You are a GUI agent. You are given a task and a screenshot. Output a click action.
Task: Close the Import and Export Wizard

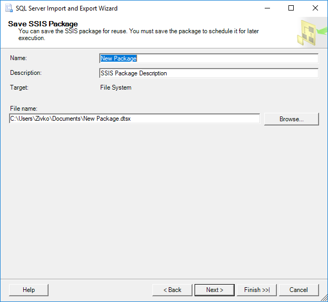coord(315,8)
